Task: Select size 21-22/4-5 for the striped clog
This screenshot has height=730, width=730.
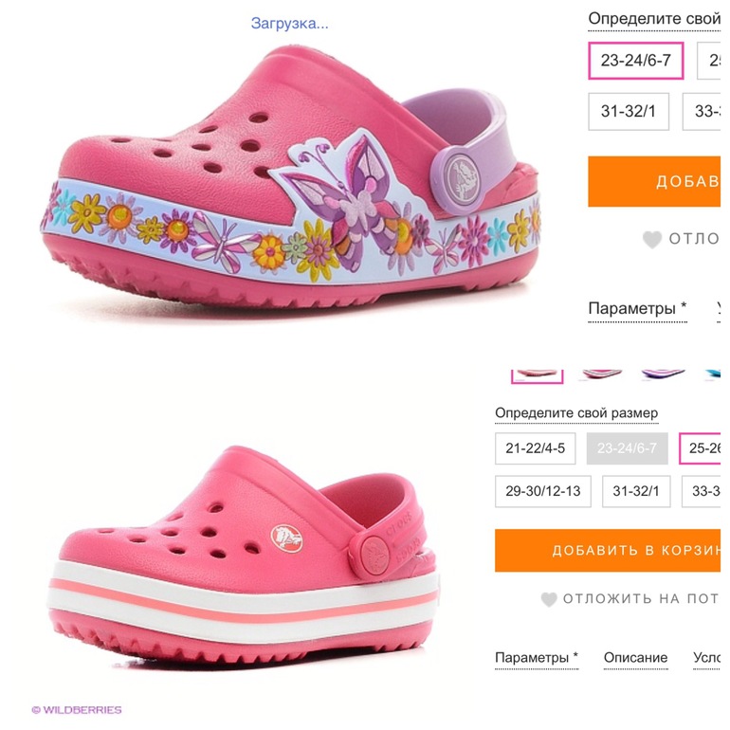Action: (536, 447)
